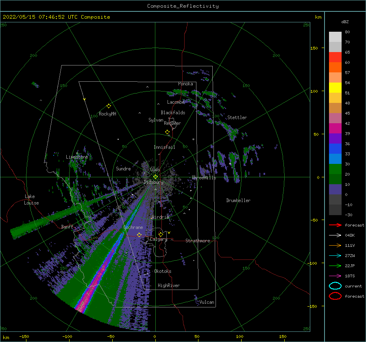Click the yellow radar site marker at Olds
This screenshot has width=366, height=342.
click(x=155, y=177)
